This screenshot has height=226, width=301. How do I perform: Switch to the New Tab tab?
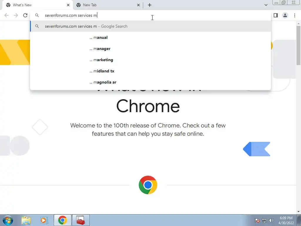point(108,5)
